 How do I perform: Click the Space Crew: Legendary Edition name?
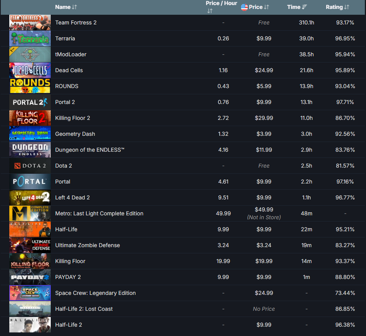click(x=95, y=293)
